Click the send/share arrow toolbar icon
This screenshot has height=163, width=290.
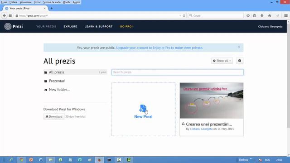point(277,16)
